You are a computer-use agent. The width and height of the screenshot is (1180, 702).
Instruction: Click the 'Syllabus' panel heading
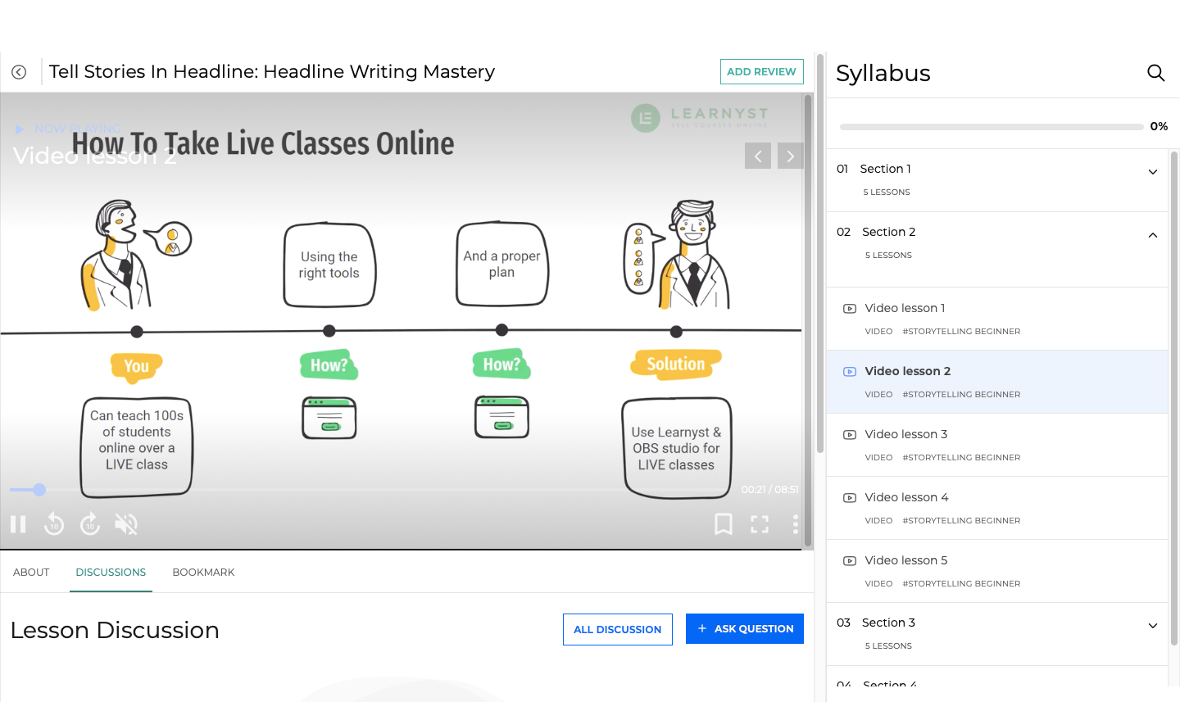(883, 74)
